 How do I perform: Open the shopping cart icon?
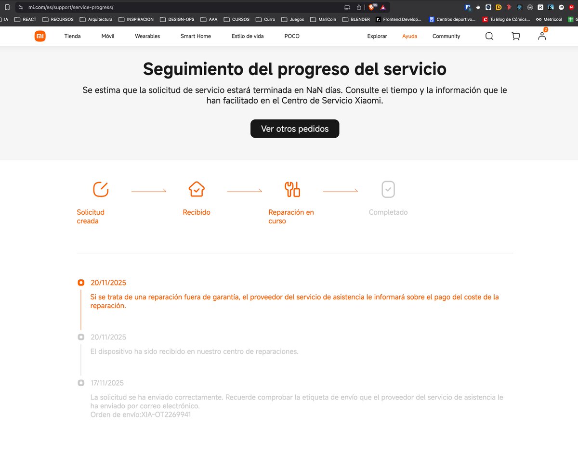click(x=516, y=36)
